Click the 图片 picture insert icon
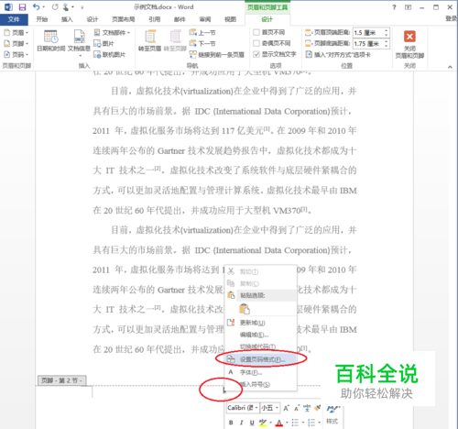The height and width of the screenshot is (429, 458). point(104,44)
